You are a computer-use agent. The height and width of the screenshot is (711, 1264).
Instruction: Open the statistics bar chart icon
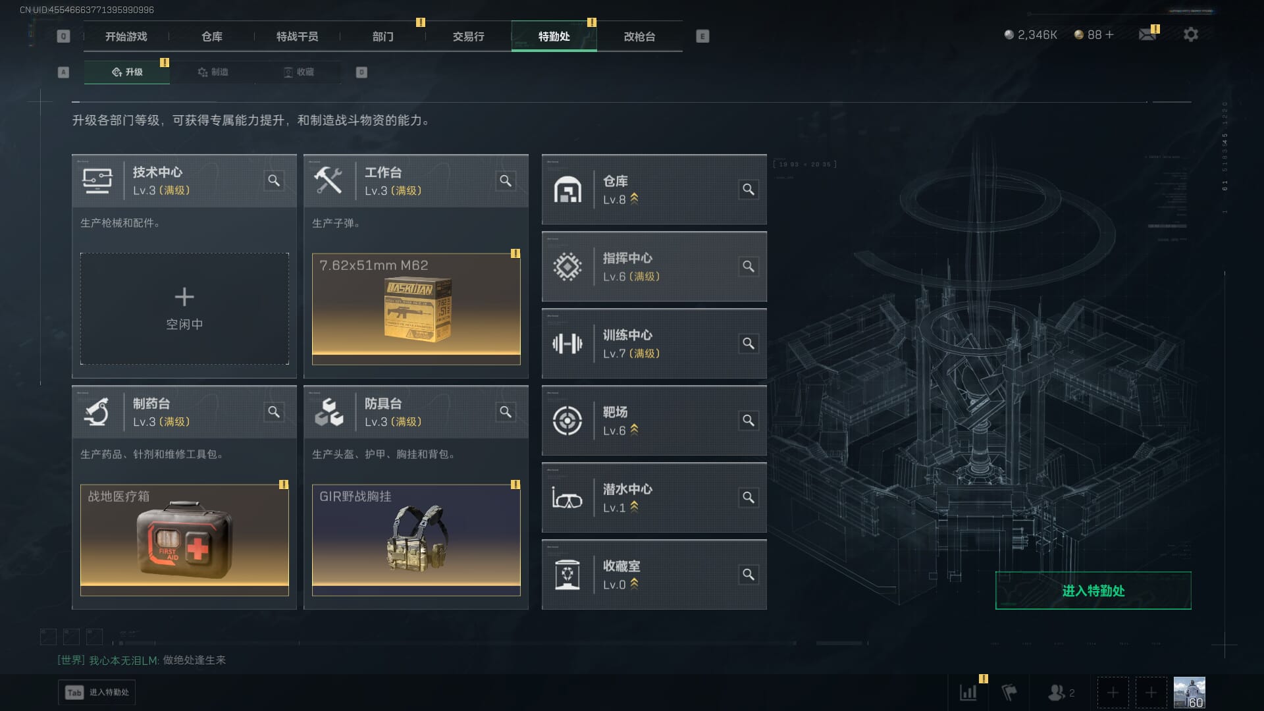click(x=968, y=693)
